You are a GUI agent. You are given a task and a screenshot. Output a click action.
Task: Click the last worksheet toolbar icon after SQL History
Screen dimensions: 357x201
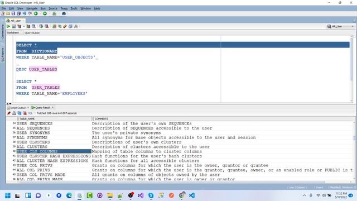click(x=76, y=26)
